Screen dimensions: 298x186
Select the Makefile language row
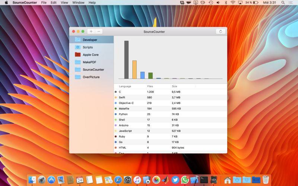pyautogui.click(x=171, y=109)
